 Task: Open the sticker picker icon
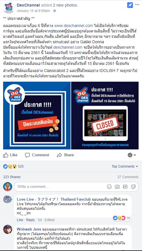[133, 187]
